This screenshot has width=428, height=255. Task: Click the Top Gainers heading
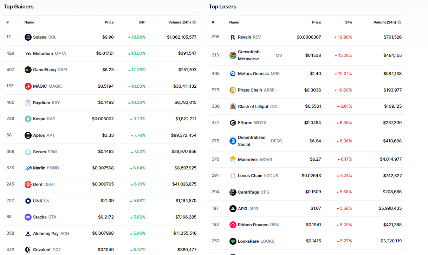19,7
